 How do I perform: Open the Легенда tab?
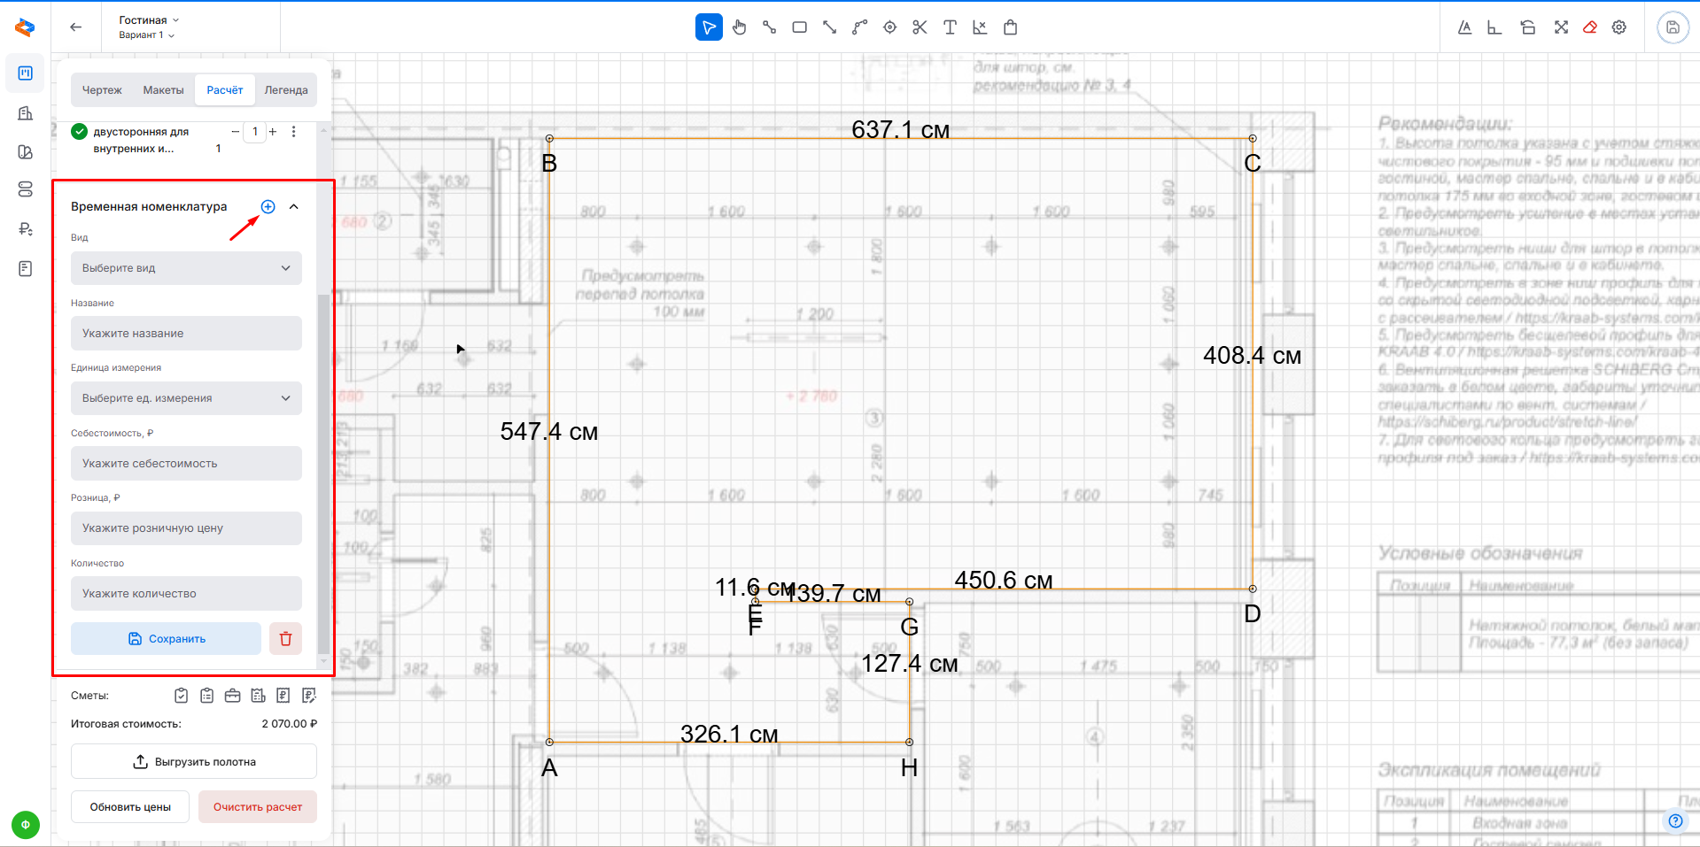coord(285,90)
